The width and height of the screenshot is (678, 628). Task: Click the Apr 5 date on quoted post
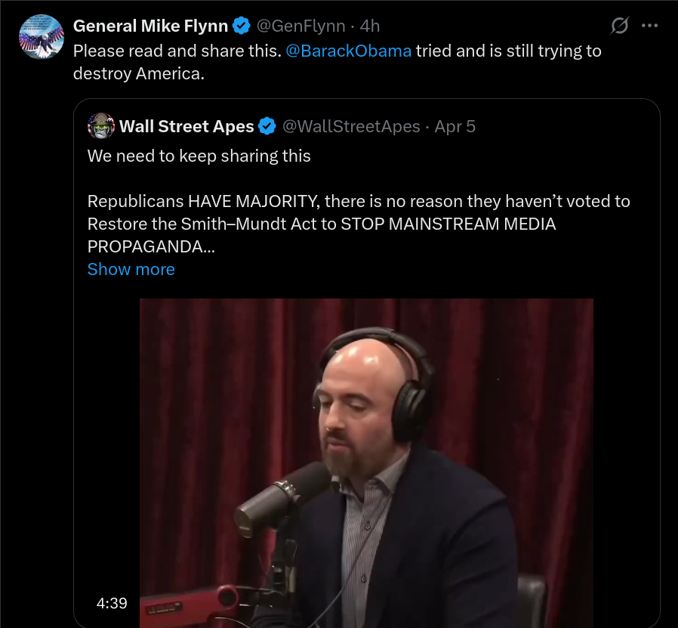(x=455, y=126)
